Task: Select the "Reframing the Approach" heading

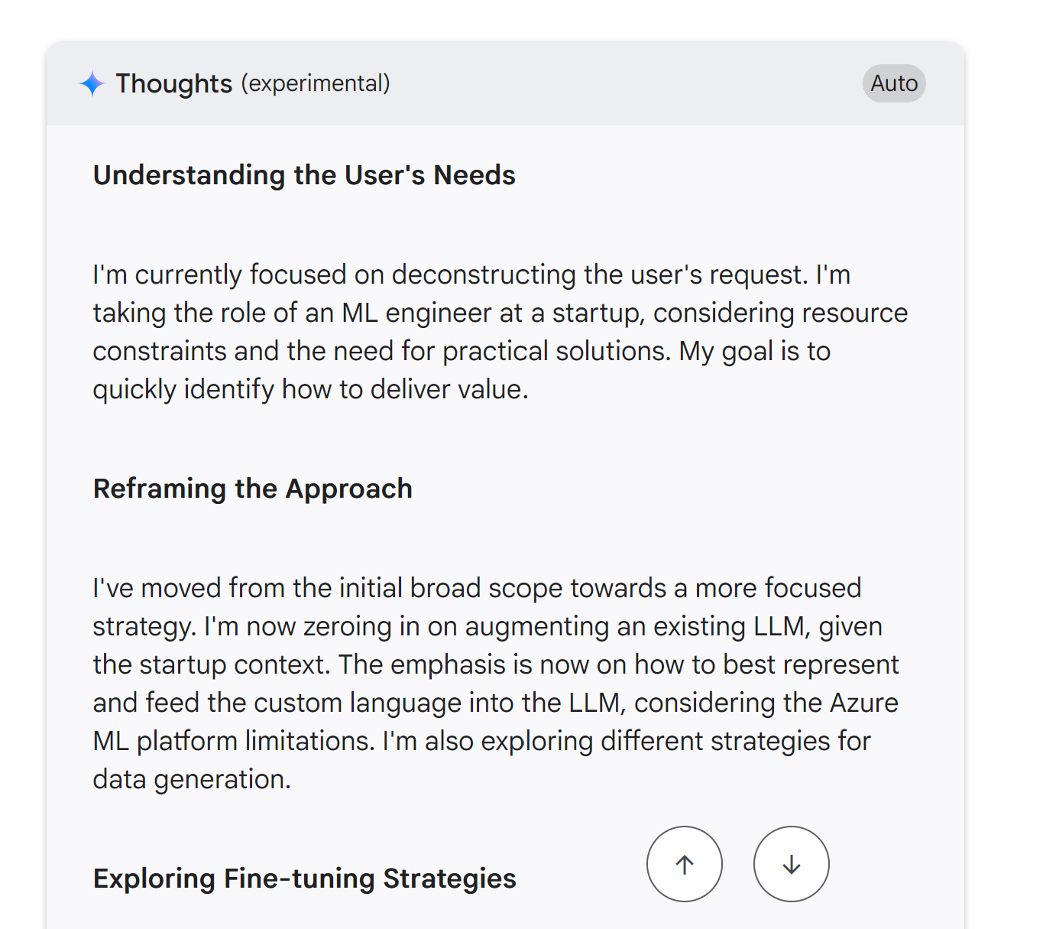Action: coord(252,489)
